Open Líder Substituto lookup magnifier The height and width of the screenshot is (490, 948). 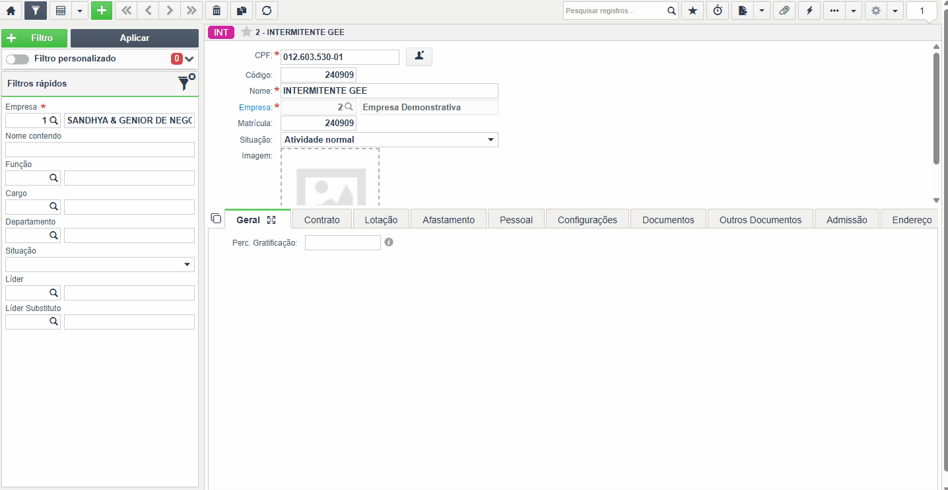coord(53,322)
